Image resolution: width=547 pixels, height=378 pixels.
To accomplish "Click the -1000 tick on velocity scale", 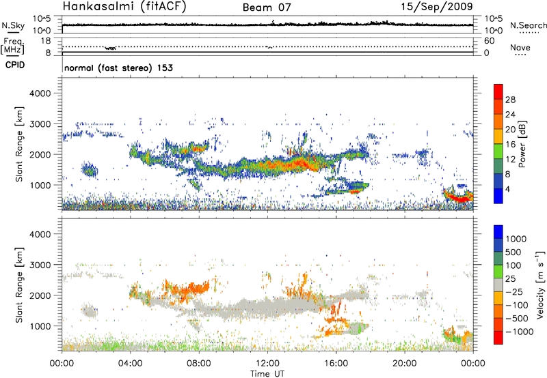I will (519, 332).
